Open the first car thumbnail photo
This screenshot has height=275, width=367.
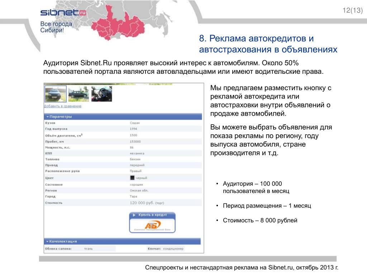click(56, 94)
